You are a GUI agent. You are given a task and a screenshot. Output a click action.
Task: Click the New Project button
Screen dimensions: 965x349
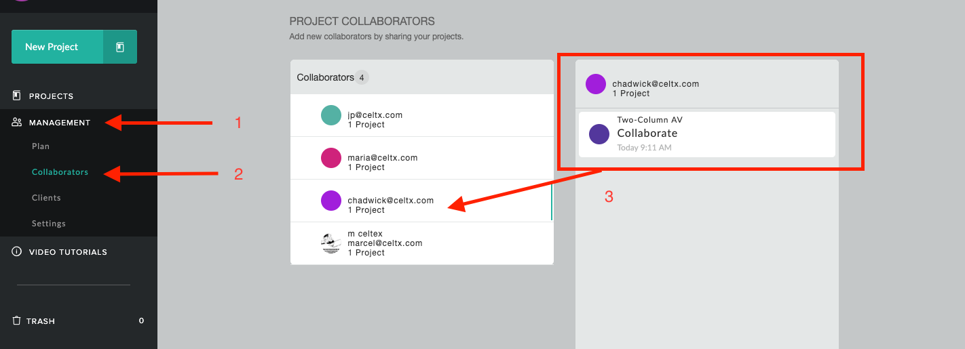point(57,47)
